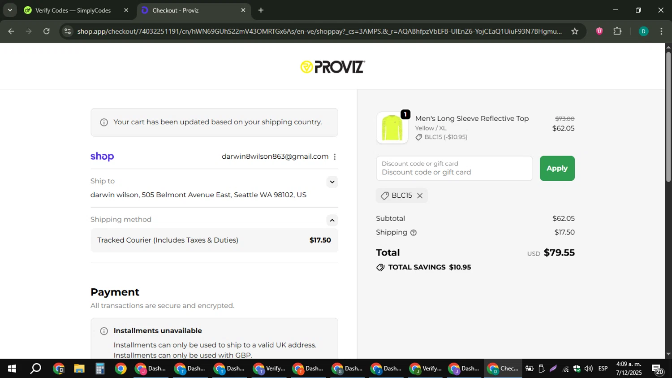Close the Verify Codes — SimplyCodes tab

[x=126, y=10]
